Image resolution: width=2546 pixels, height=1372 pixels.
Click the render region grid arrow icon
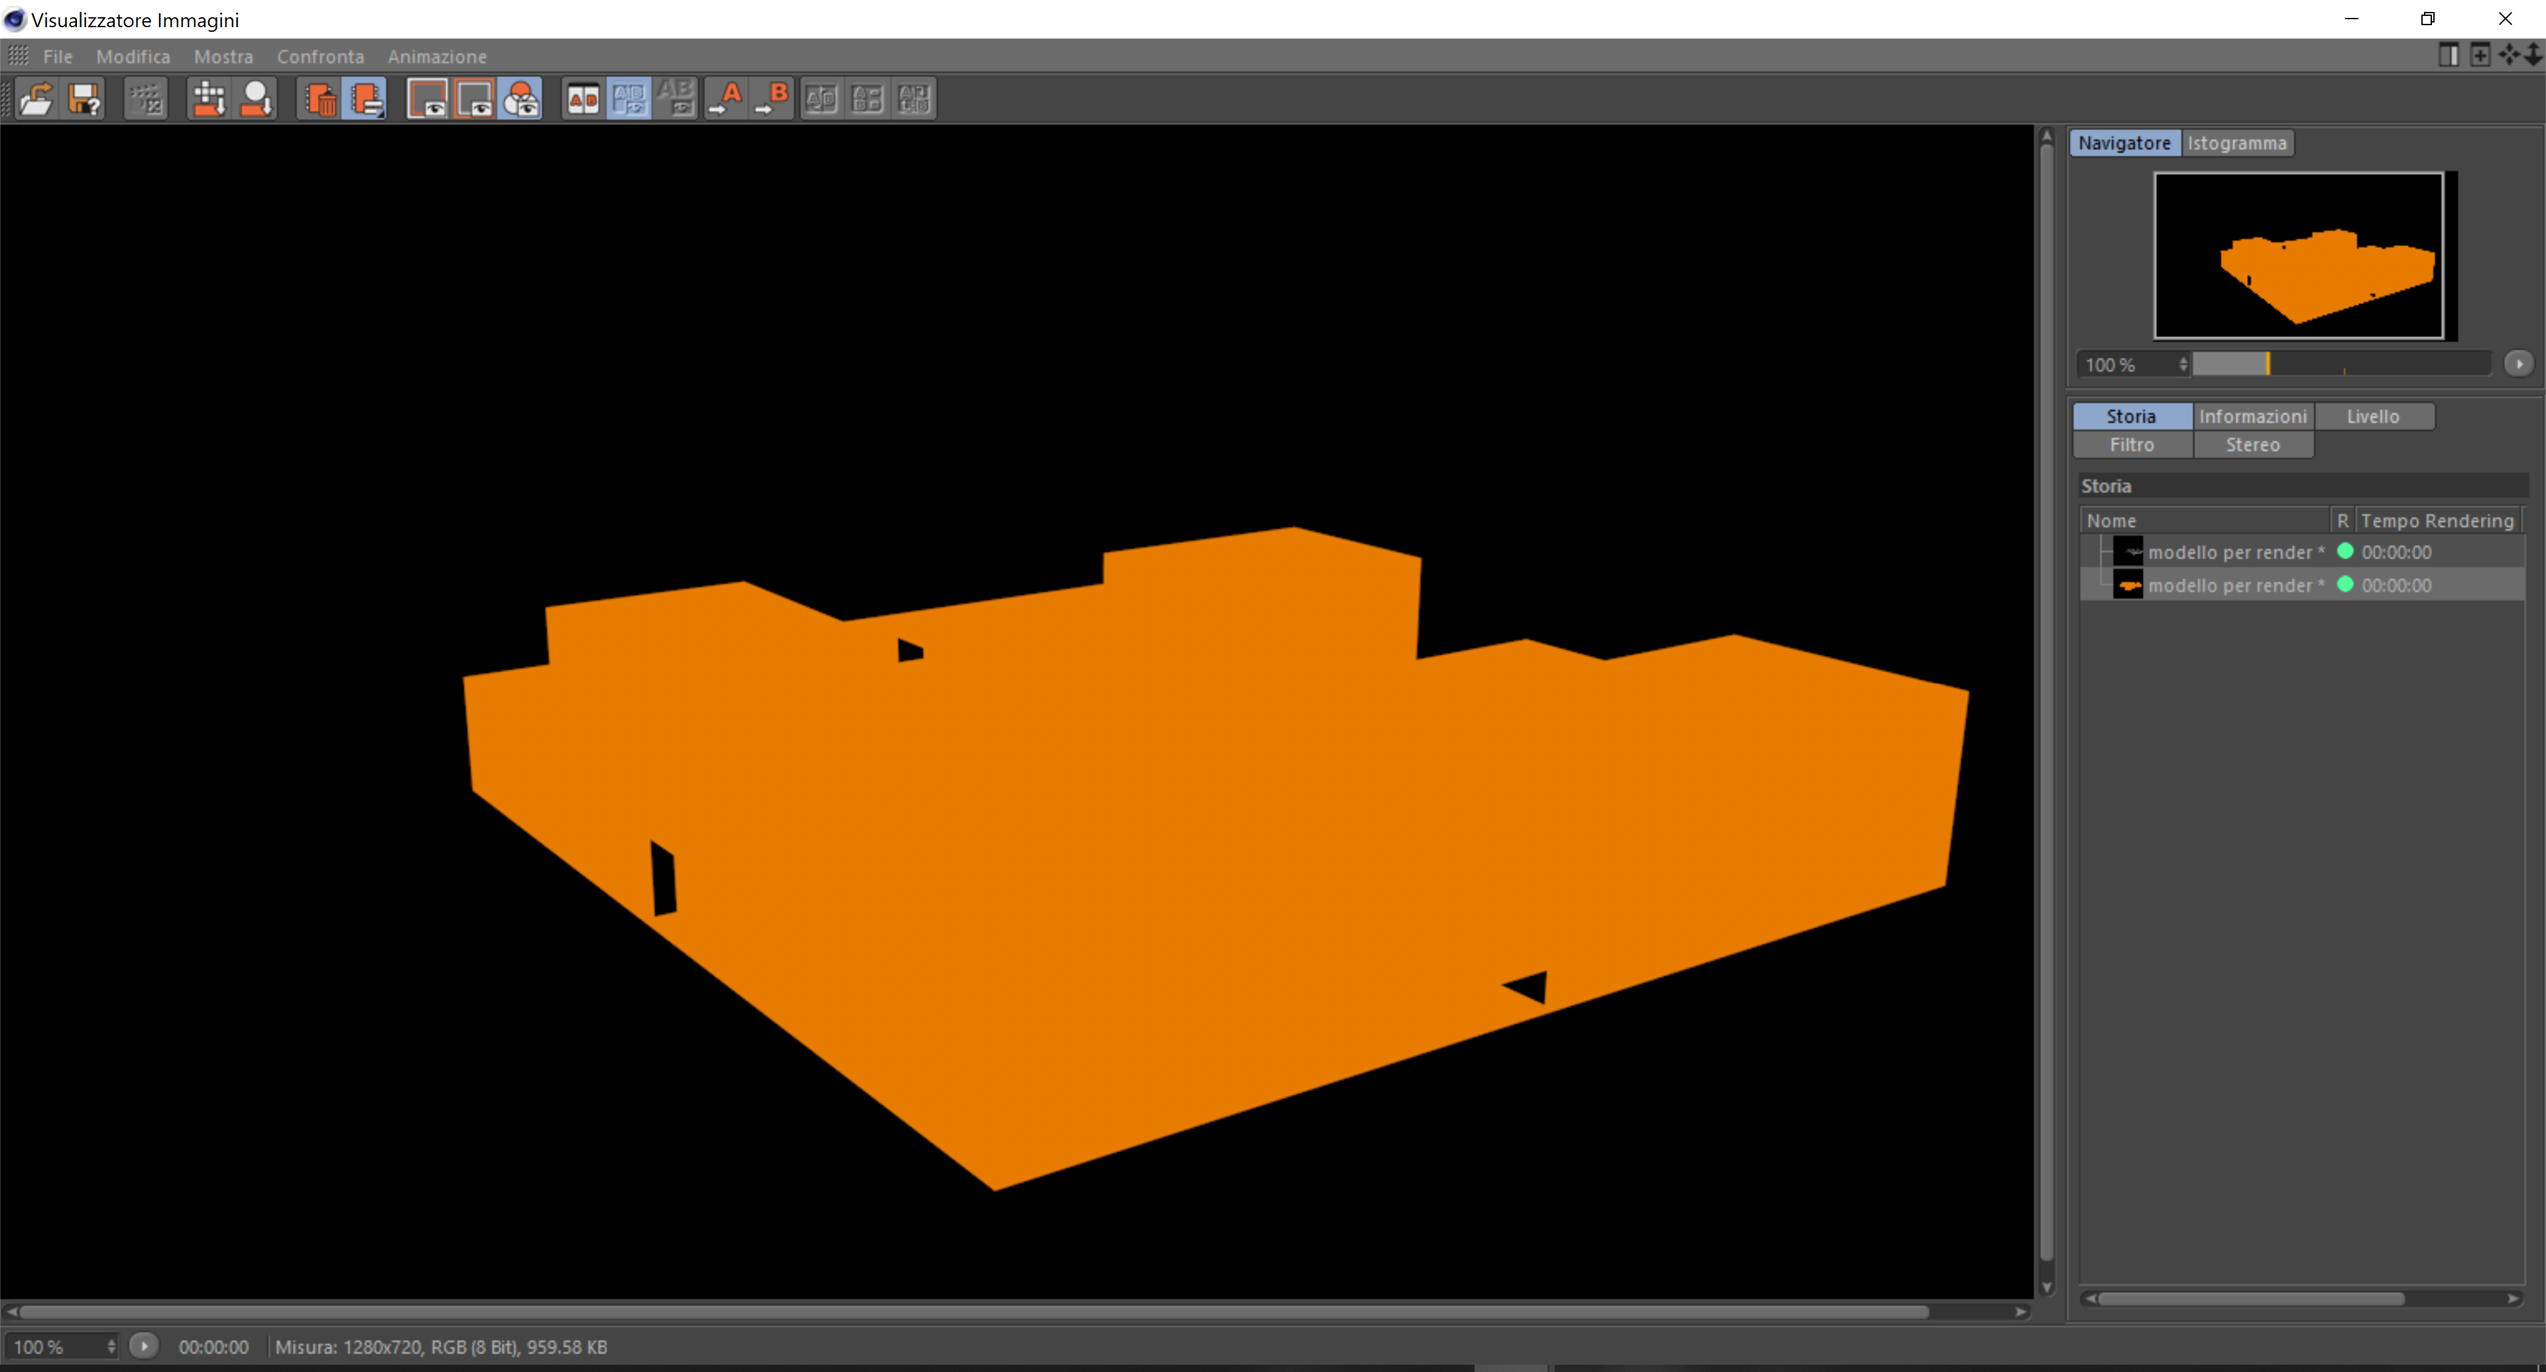(209, 99)
